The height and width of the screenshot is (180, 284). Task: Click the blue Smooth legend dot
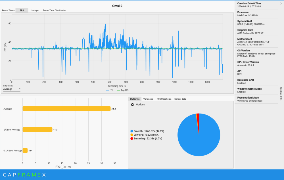point(132,131)
